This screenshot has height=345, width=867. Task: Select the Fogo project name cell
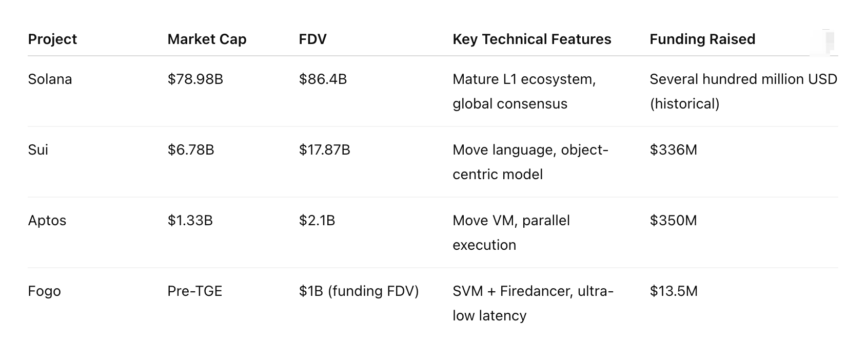click(x=44, y=291)
